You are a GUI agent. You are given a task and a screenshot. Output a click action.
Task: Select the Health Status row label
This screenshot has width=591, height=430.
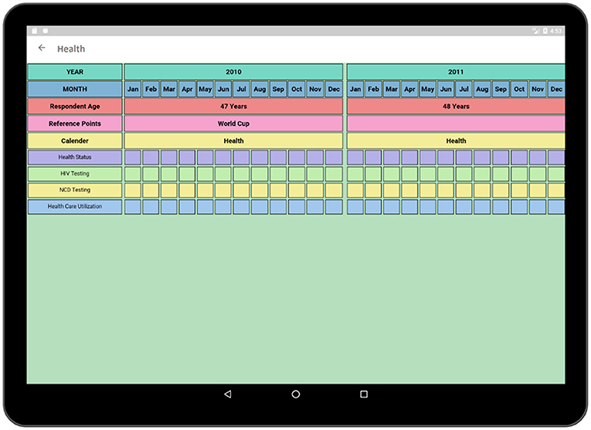coord(75,157)
